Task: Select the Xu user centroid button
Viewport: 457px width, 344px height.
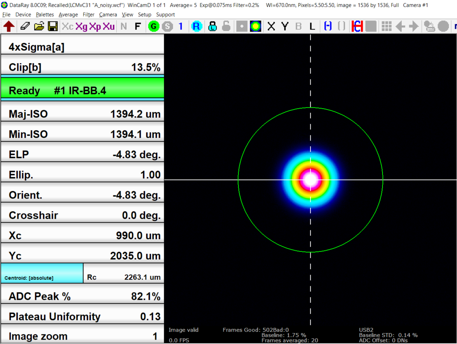Action: [109, 26]
